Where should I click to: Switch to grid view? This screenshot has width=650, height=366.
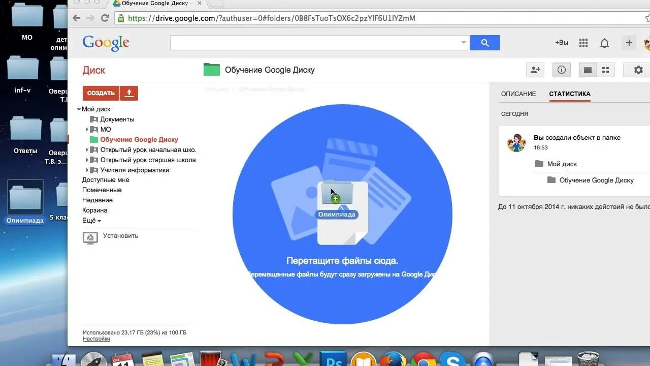pos(606,70)
